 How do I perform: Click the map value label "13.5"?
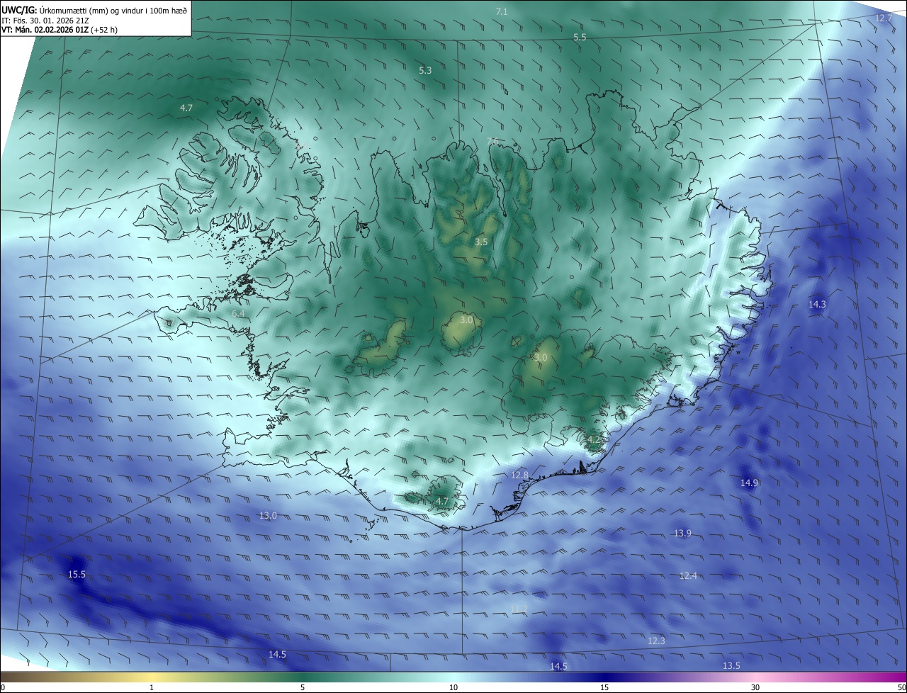pyautogui.click(x=731, y=665)
